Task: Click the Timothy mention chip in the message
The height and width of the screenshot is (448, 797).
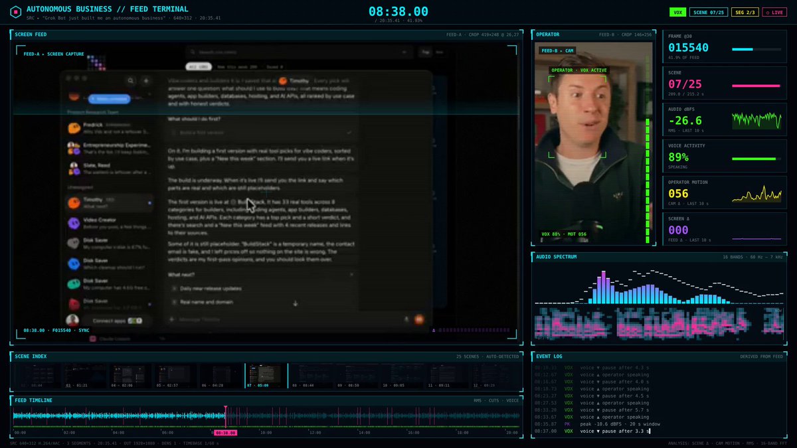Action: 294,81
